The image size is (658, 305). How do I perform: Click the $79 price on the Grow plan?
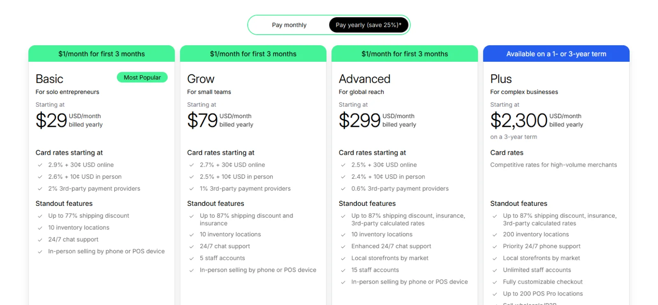pos(202,120)
